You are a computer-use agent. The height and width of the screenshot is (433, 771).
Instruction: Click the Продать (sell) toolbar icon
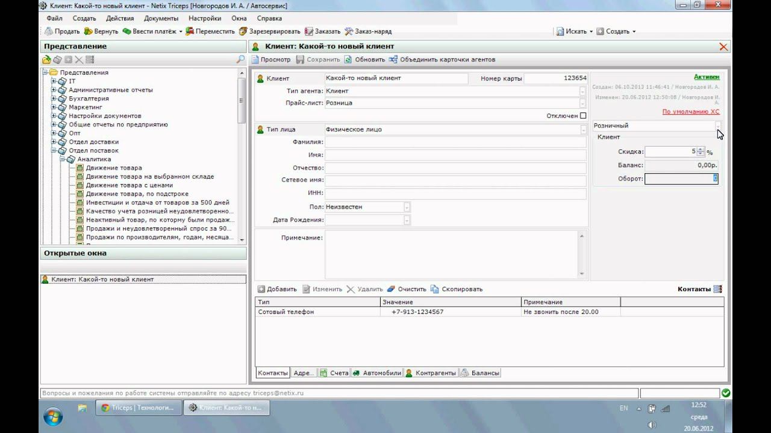coord(49,31)
